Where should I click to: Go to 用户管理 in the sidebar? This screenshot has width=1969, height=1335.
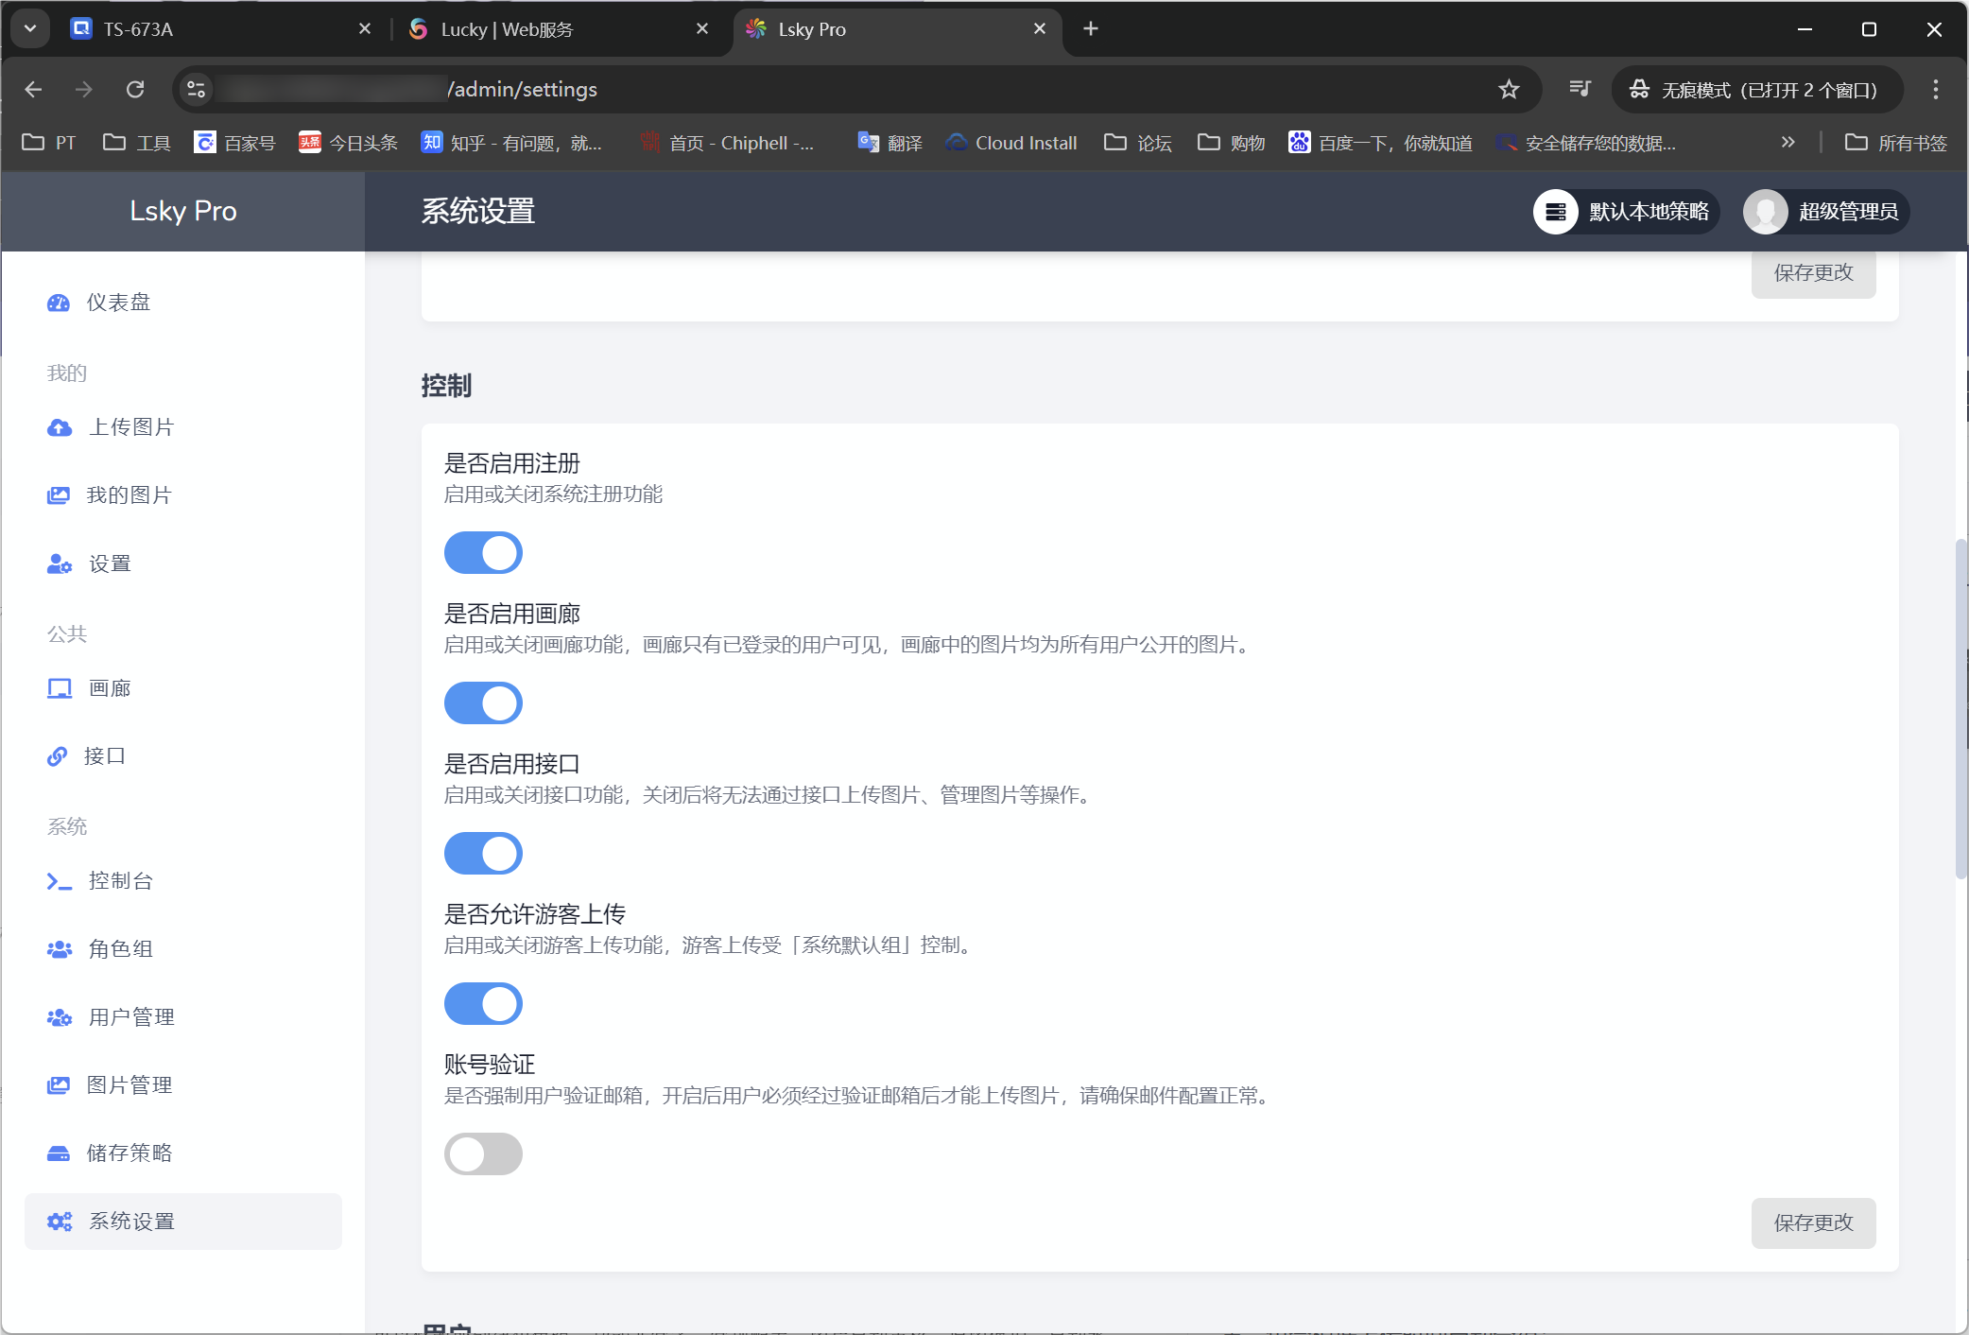(x=182, y=1017)
